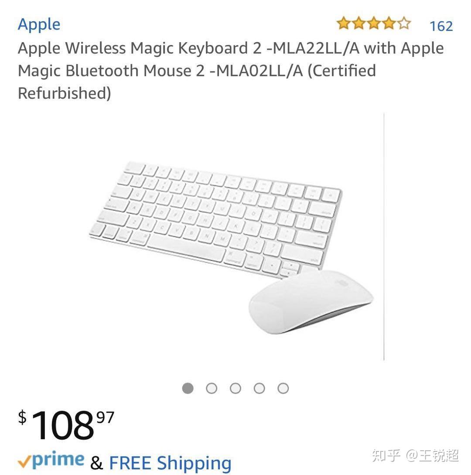Screen dimensions: 471x475
Task: Tap the Magic Mouse in product photo
Action: (x=311, y=302)
